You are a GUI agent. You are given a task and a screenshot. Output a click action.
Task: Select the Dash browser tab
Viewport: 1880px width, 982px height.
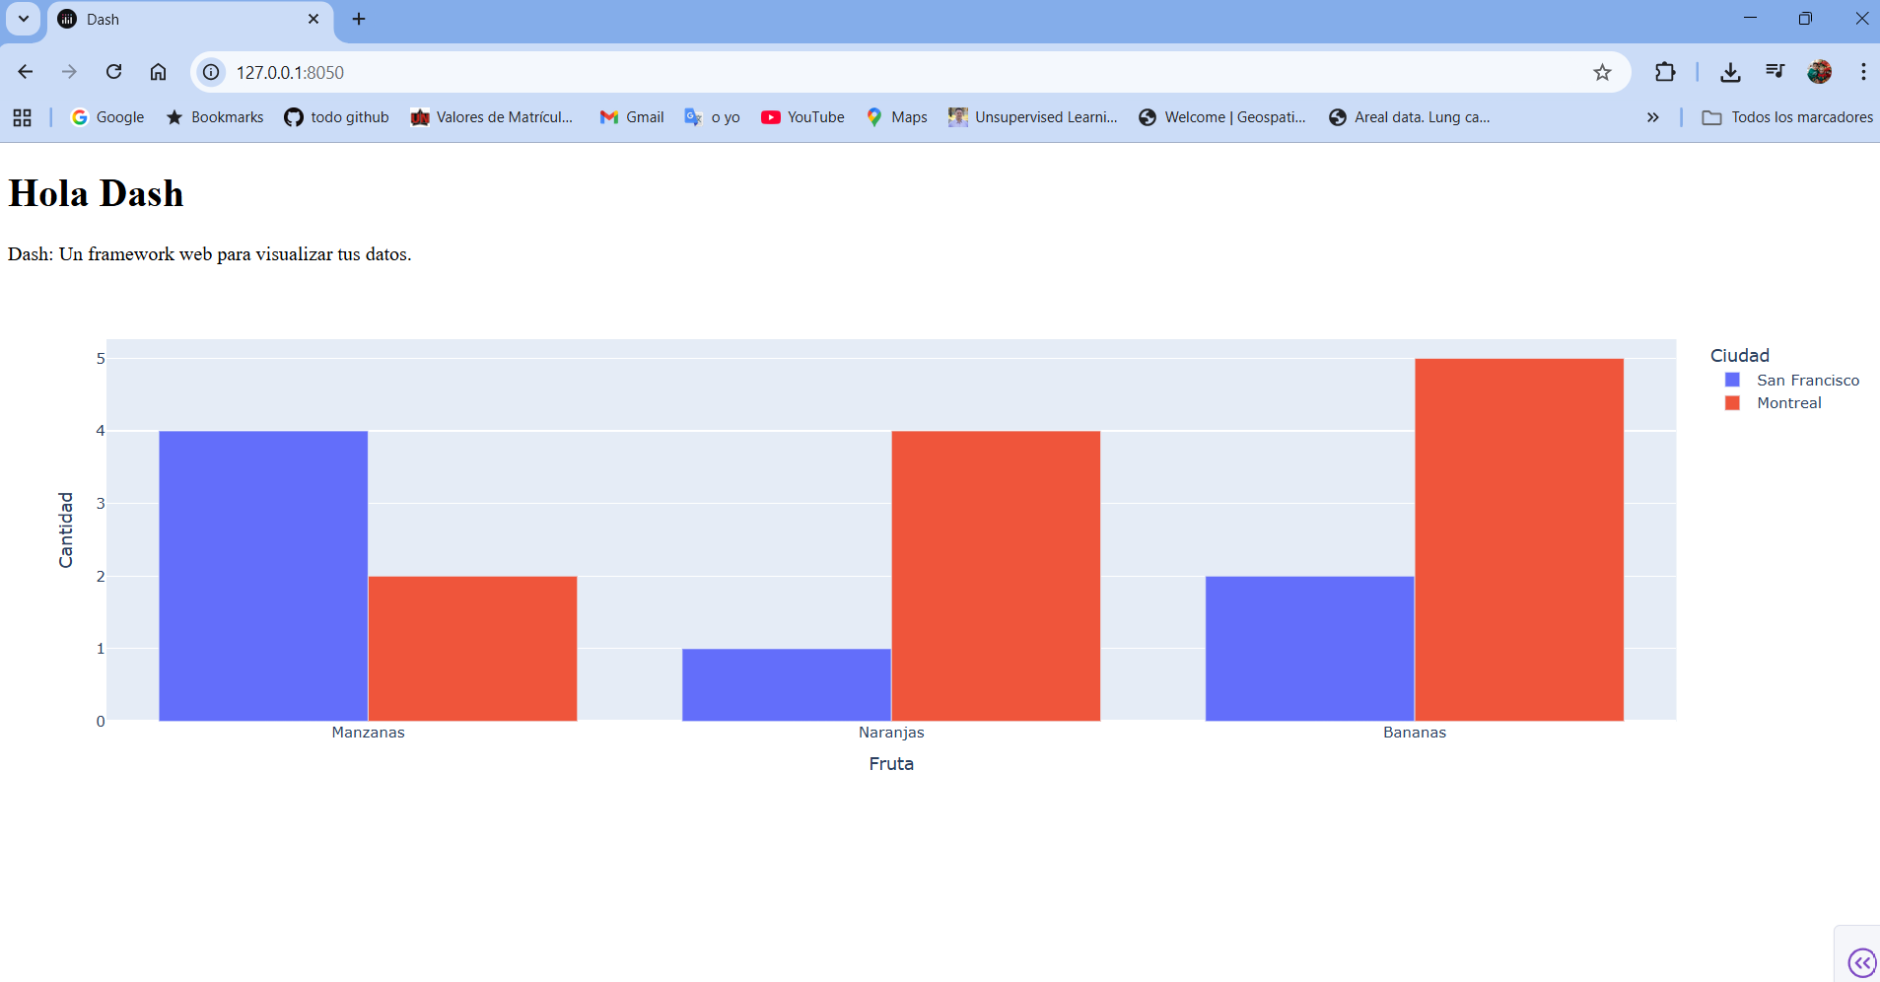click(189, 20)
